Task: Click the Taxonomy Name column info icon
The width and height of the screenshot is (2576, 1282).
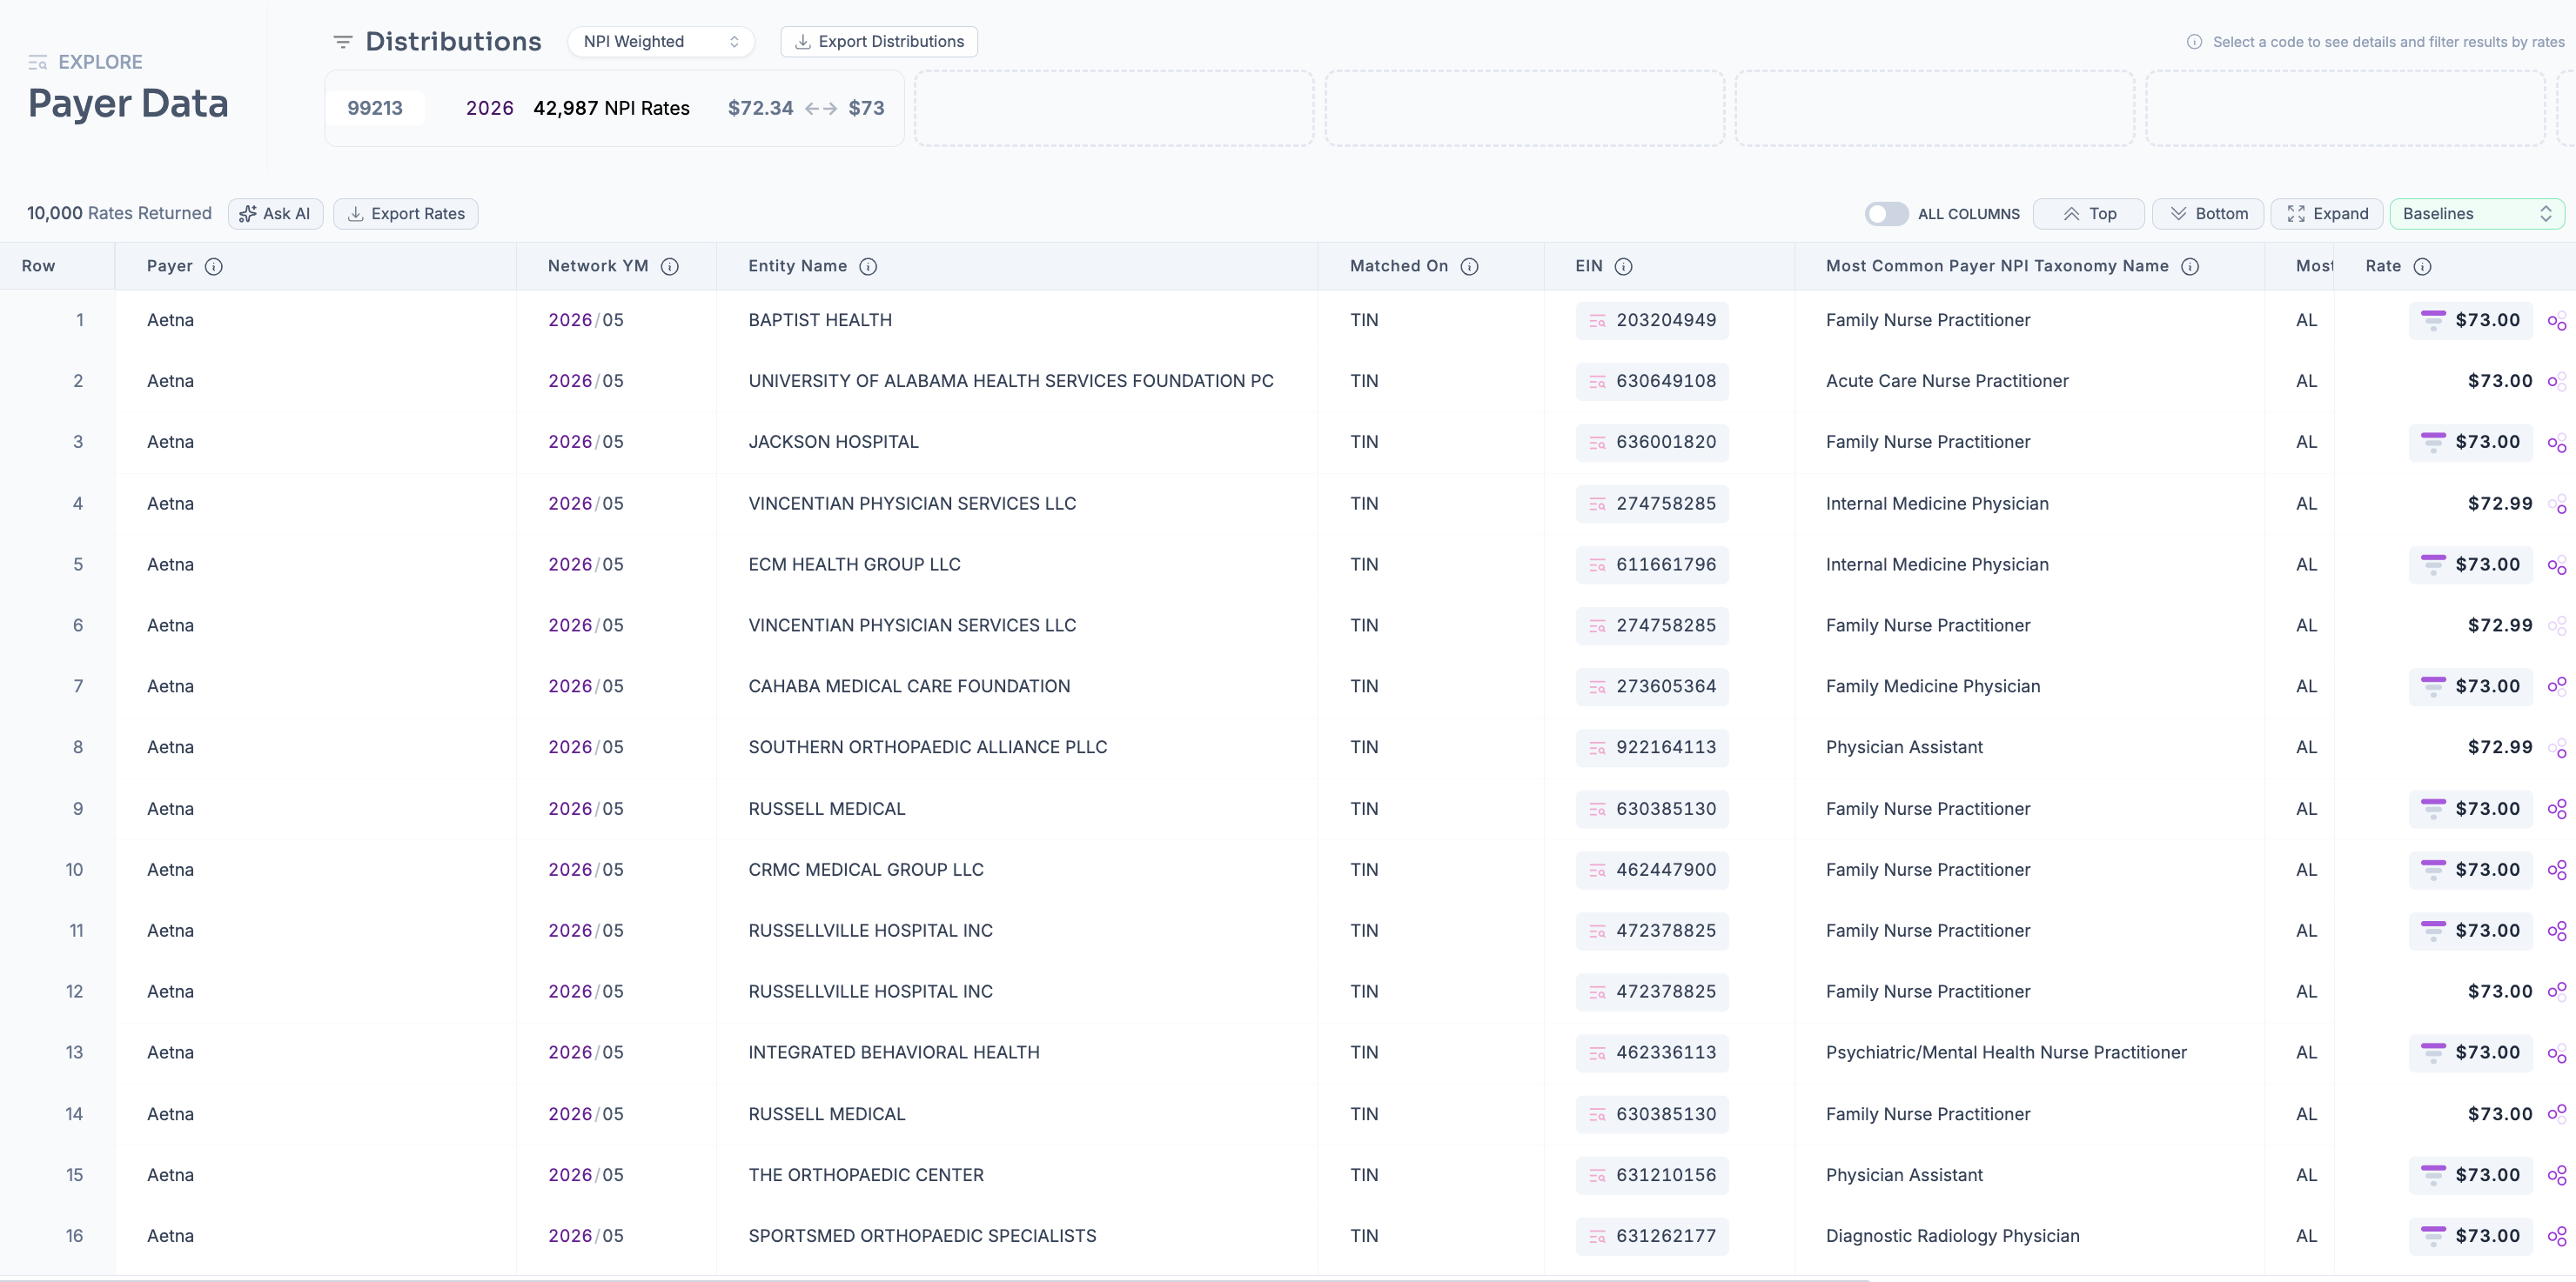Action: [x=2190, y=266]
